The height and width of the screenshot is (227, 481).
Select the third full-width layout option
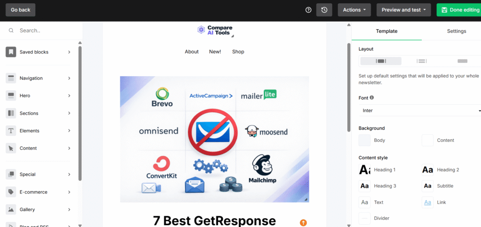click(462, 61)
